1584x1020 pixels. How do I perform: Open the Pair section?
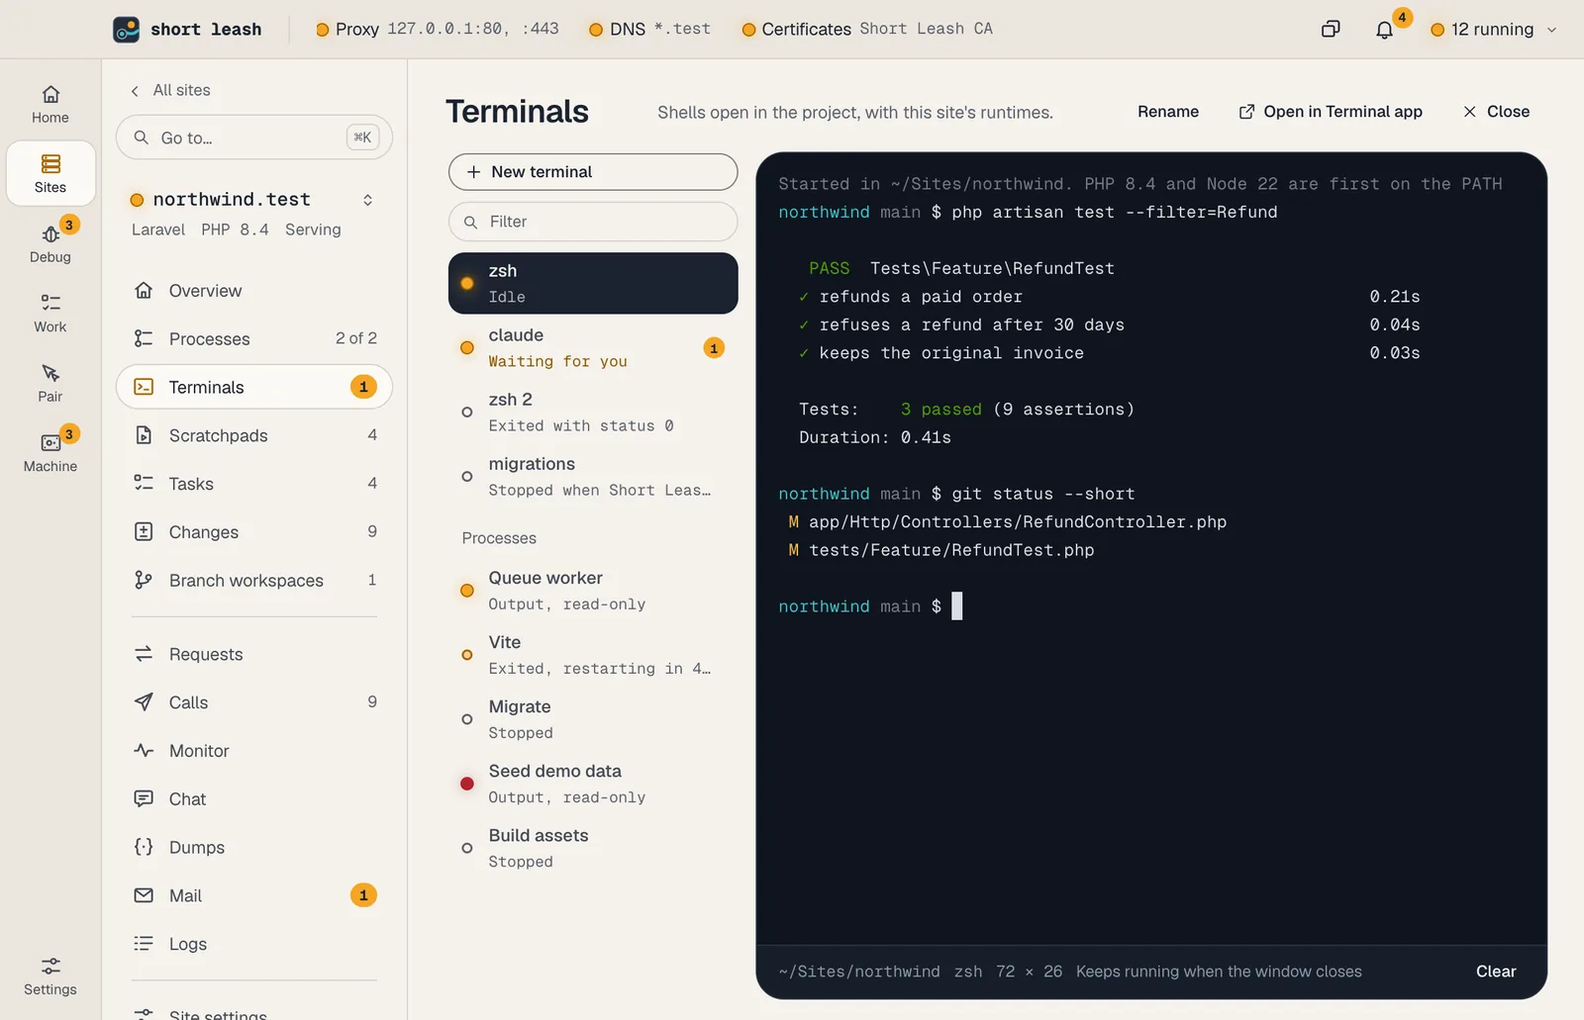click(50, 383)
